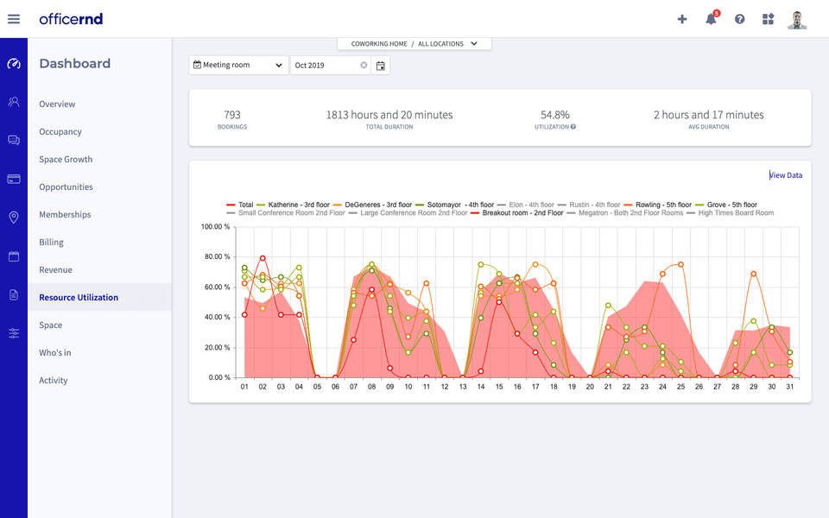Viewport: 829px width, 518px height.
Task: Click the user profile avatar
Action: (797, 19)
